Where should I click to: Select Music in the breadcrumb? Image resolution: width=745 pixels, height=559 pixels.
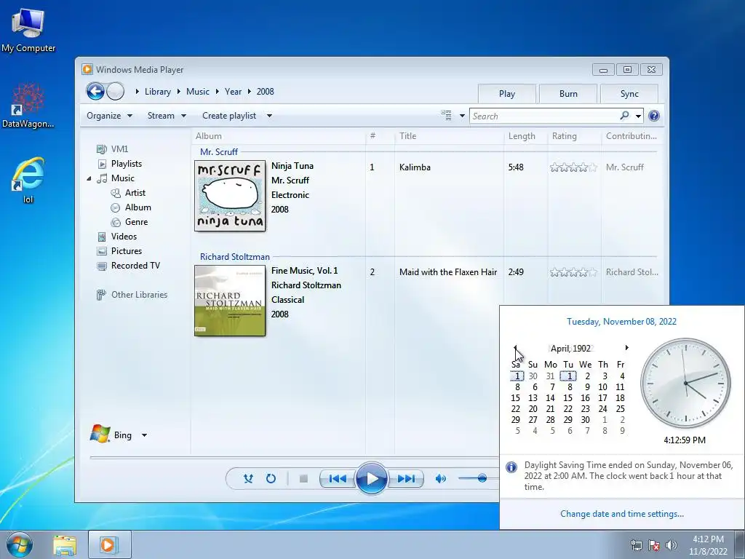pos(198,92)
